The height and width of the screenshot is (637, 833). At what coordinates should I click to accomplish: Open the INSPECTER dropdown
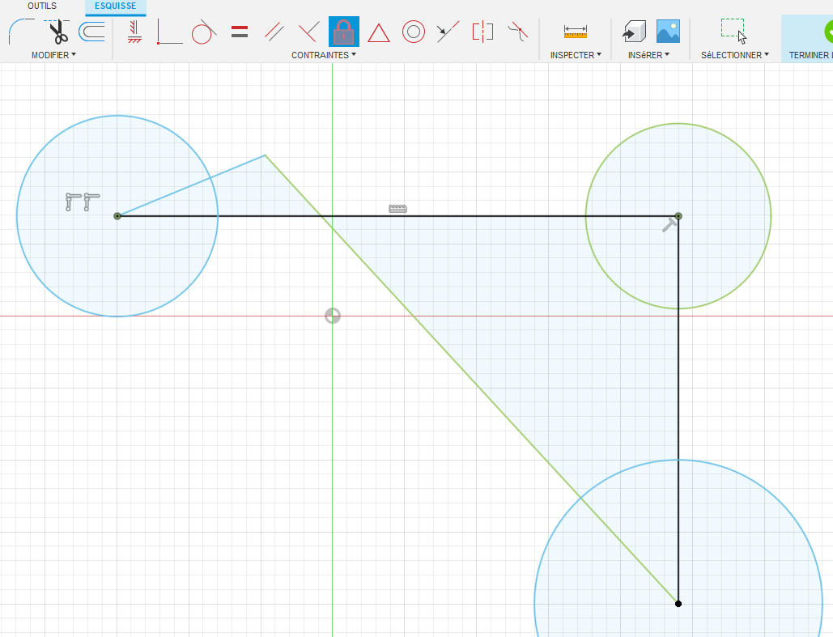coord(576,55)
